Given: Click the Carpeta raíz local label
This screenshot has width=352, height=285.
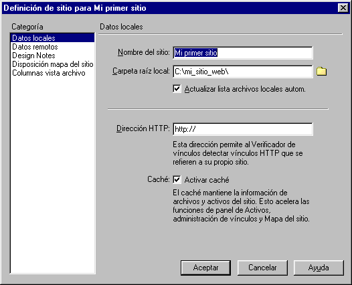Looking at the screenshot, I should tap(141, 71).
